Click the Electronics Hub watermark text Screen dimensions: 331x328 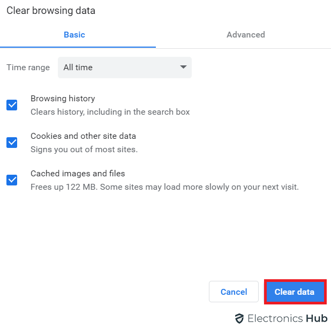pyautogui.click(x=288, y=318)
